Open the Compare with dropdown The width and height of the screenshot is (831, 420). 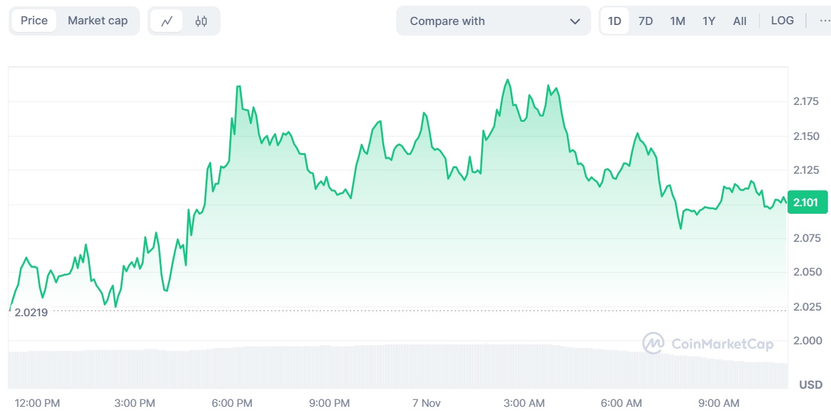[494, 21]
